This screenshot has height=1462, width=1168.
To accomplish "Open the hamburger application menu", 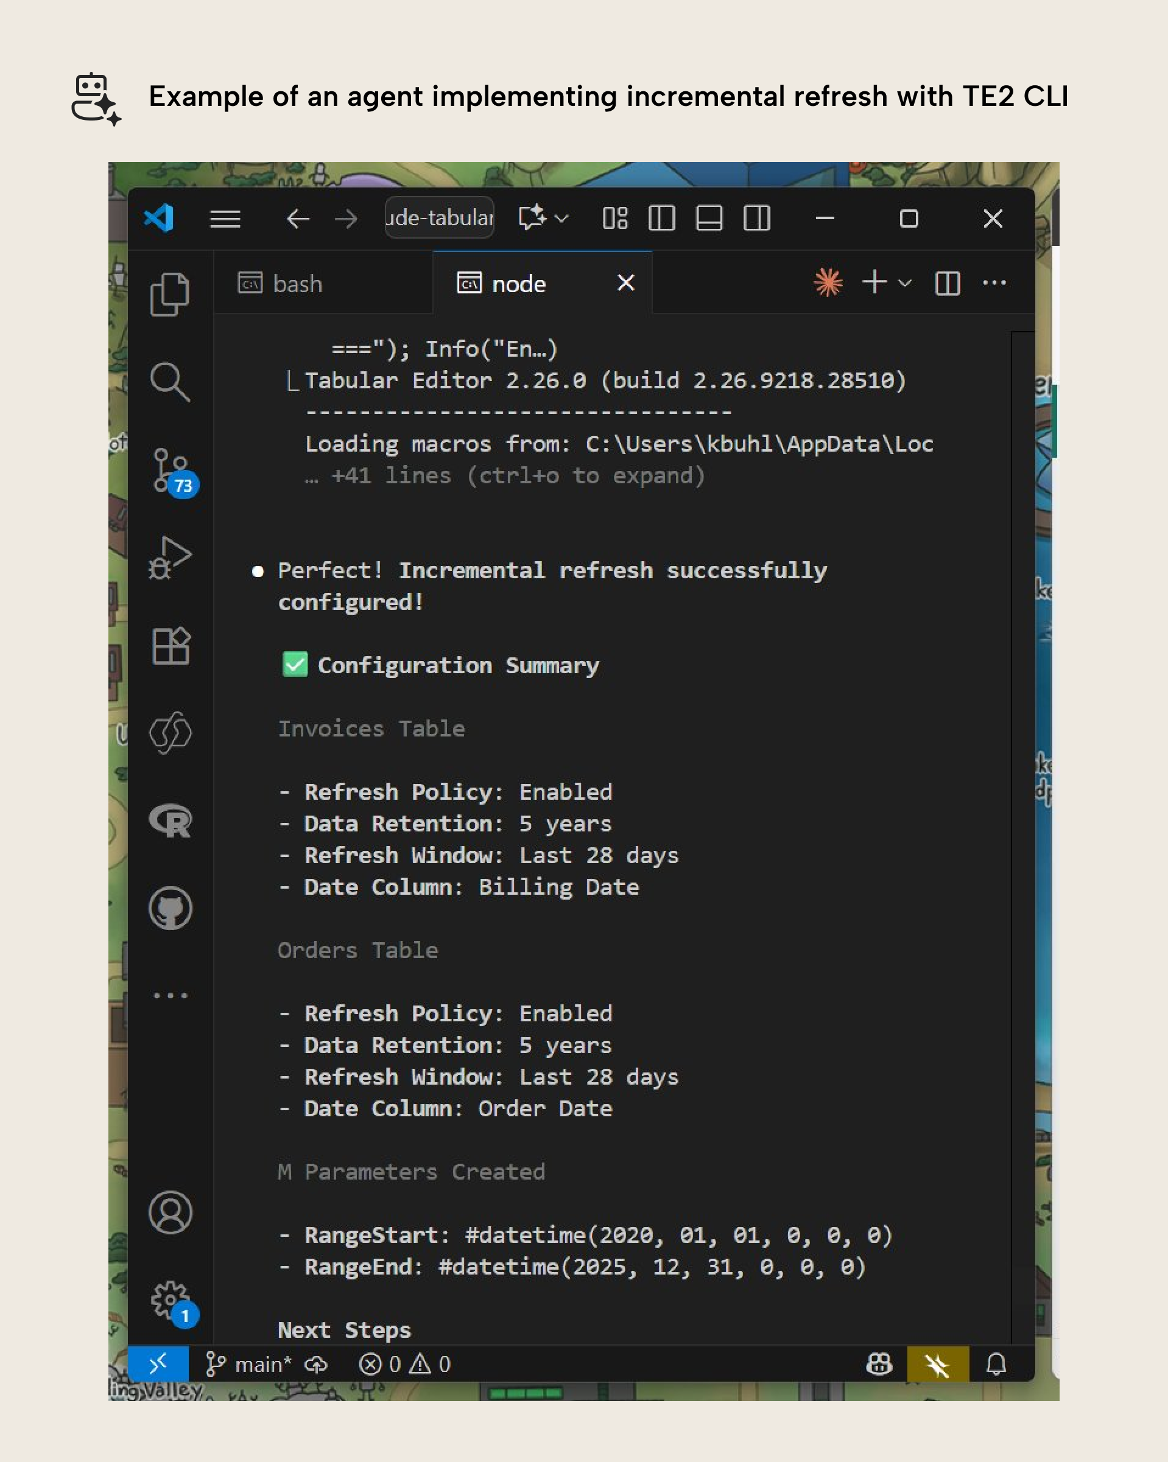I will [x=225, y=219].
